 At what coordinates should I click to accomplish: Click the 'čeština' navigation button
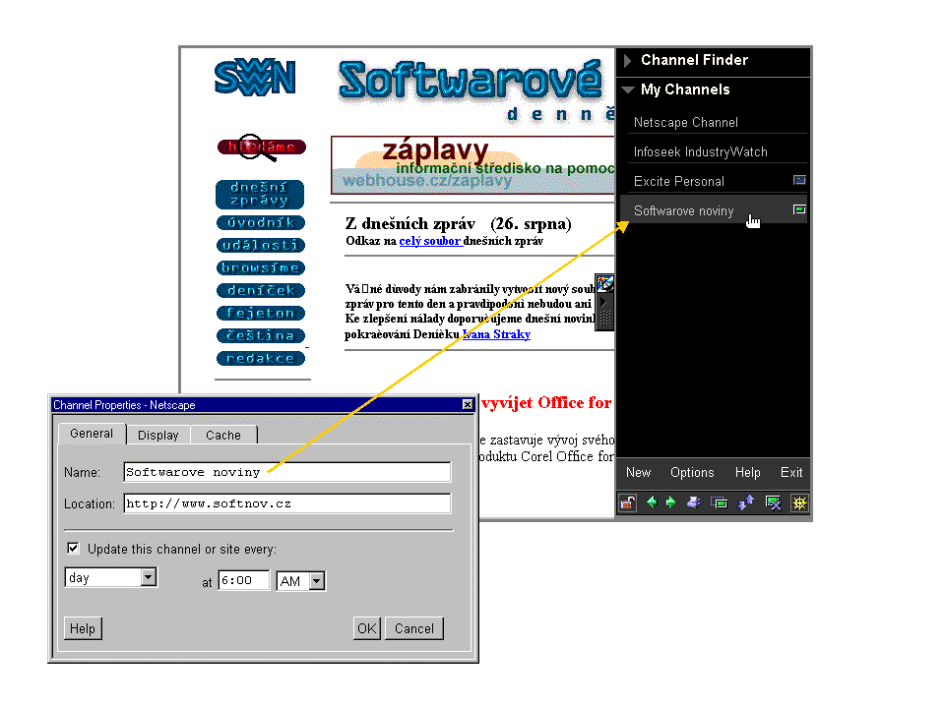(261, 336)
